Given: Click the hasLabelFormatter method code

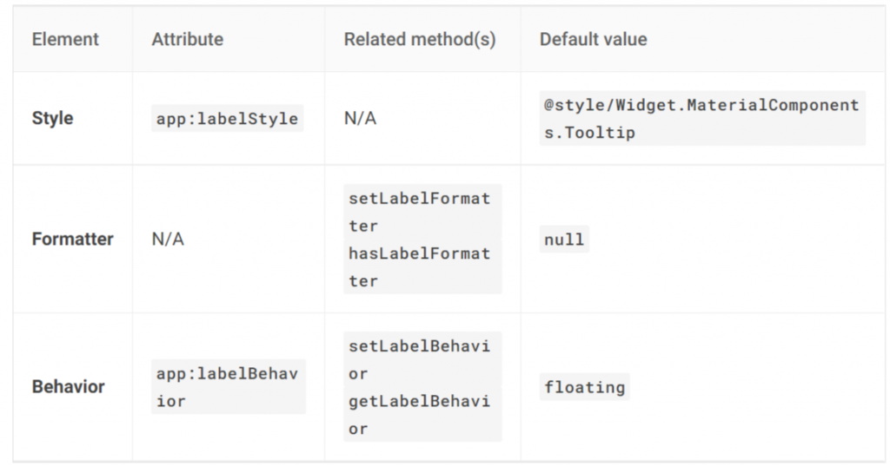Looking at the screenshot, I should click(419, 267).
